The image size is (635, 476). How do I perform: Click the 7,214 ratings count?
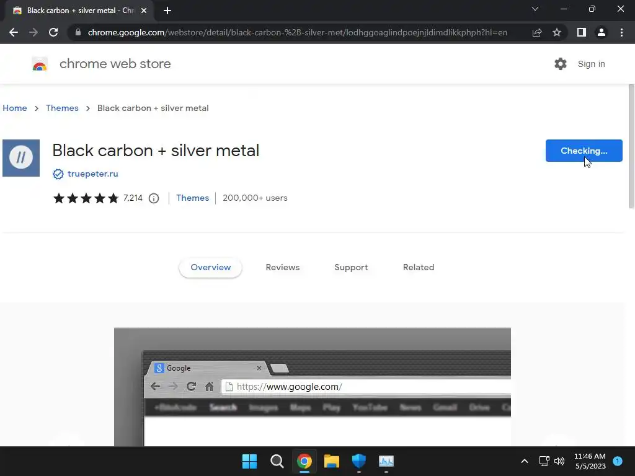(x=133, y=198)
